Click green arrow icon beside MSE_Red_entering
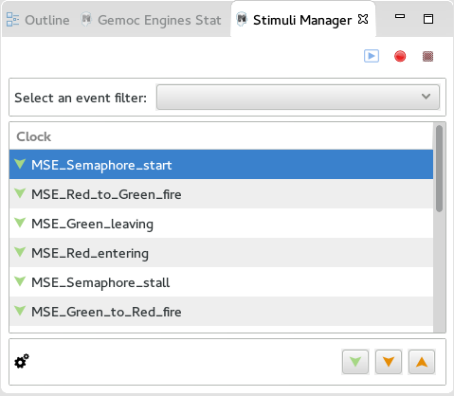 pyautogui.click(x=20, y=252)
